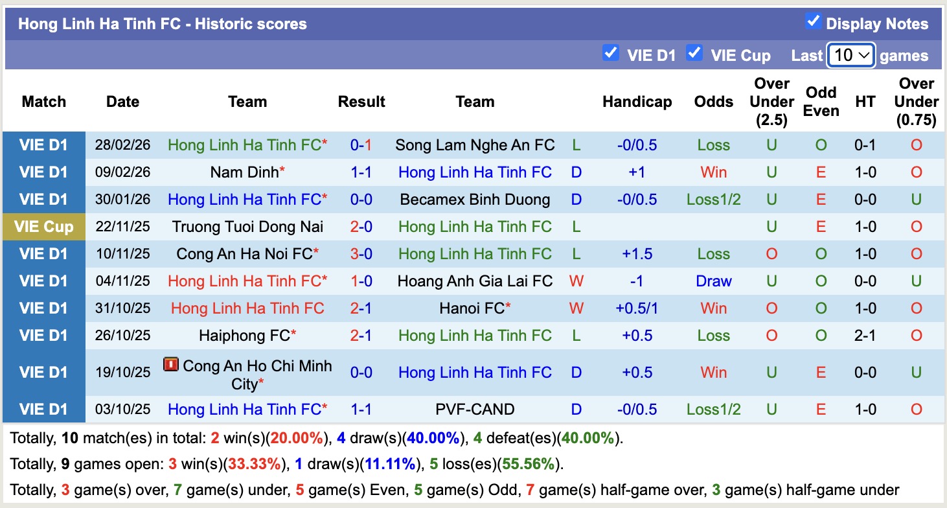
Task: Click the VIE D1 badge on the 28/02/26 row
Action: (x=43, y=144)
